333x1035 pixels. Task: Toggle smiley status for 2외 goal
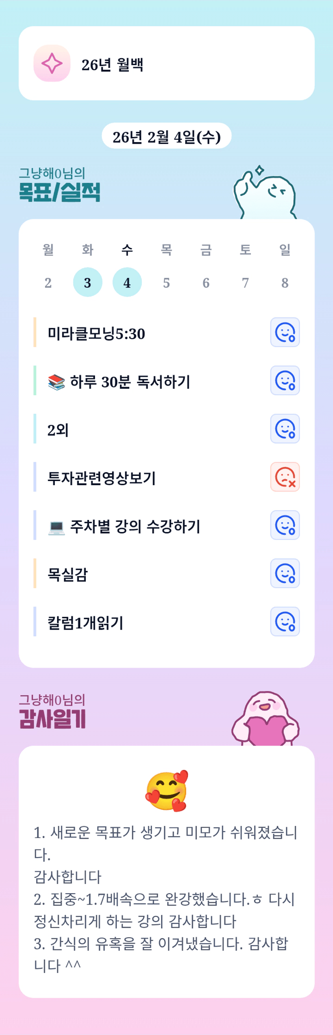(x=285, y=429)
